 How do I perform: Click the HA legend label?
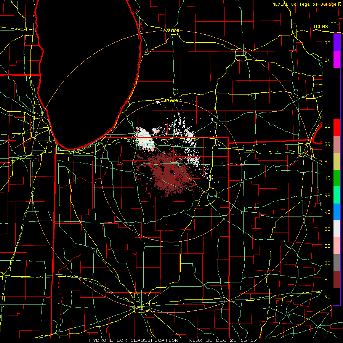[327, 128]
